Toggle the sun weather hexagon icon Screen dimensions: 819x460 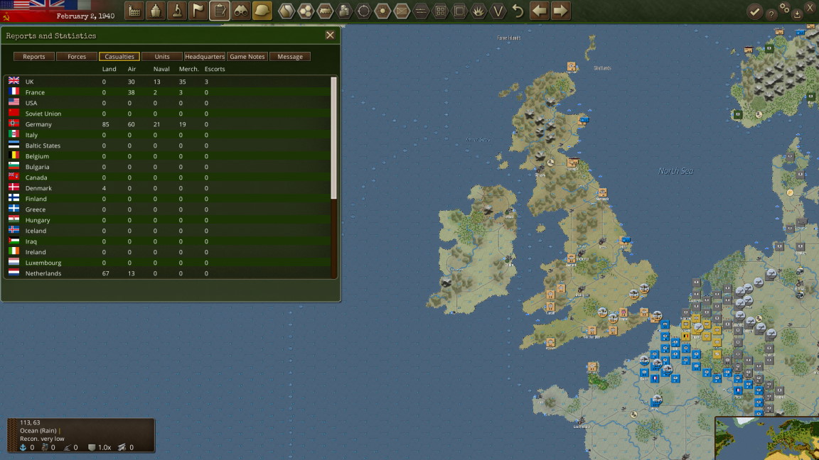pyautogui.click(x=383, y=11)
